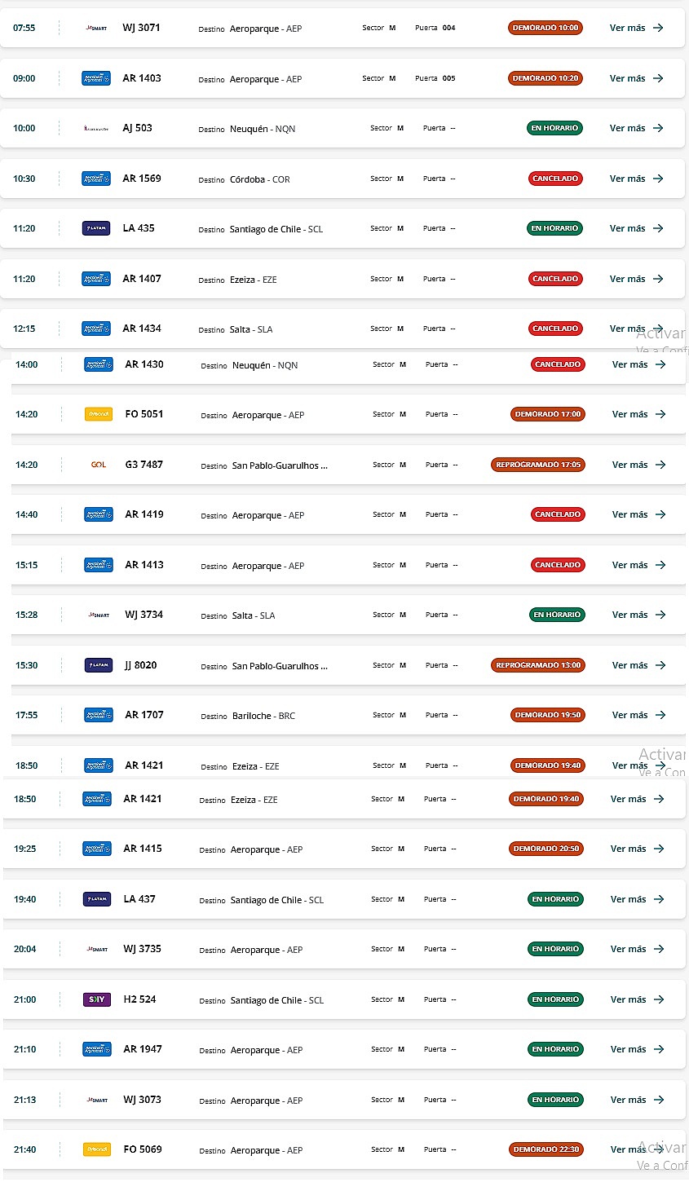This screenshot has width=689, height=1191.
Task: Click the 'Demorado 22:30' badge on FO 5069
Action: coord(546,1150)
